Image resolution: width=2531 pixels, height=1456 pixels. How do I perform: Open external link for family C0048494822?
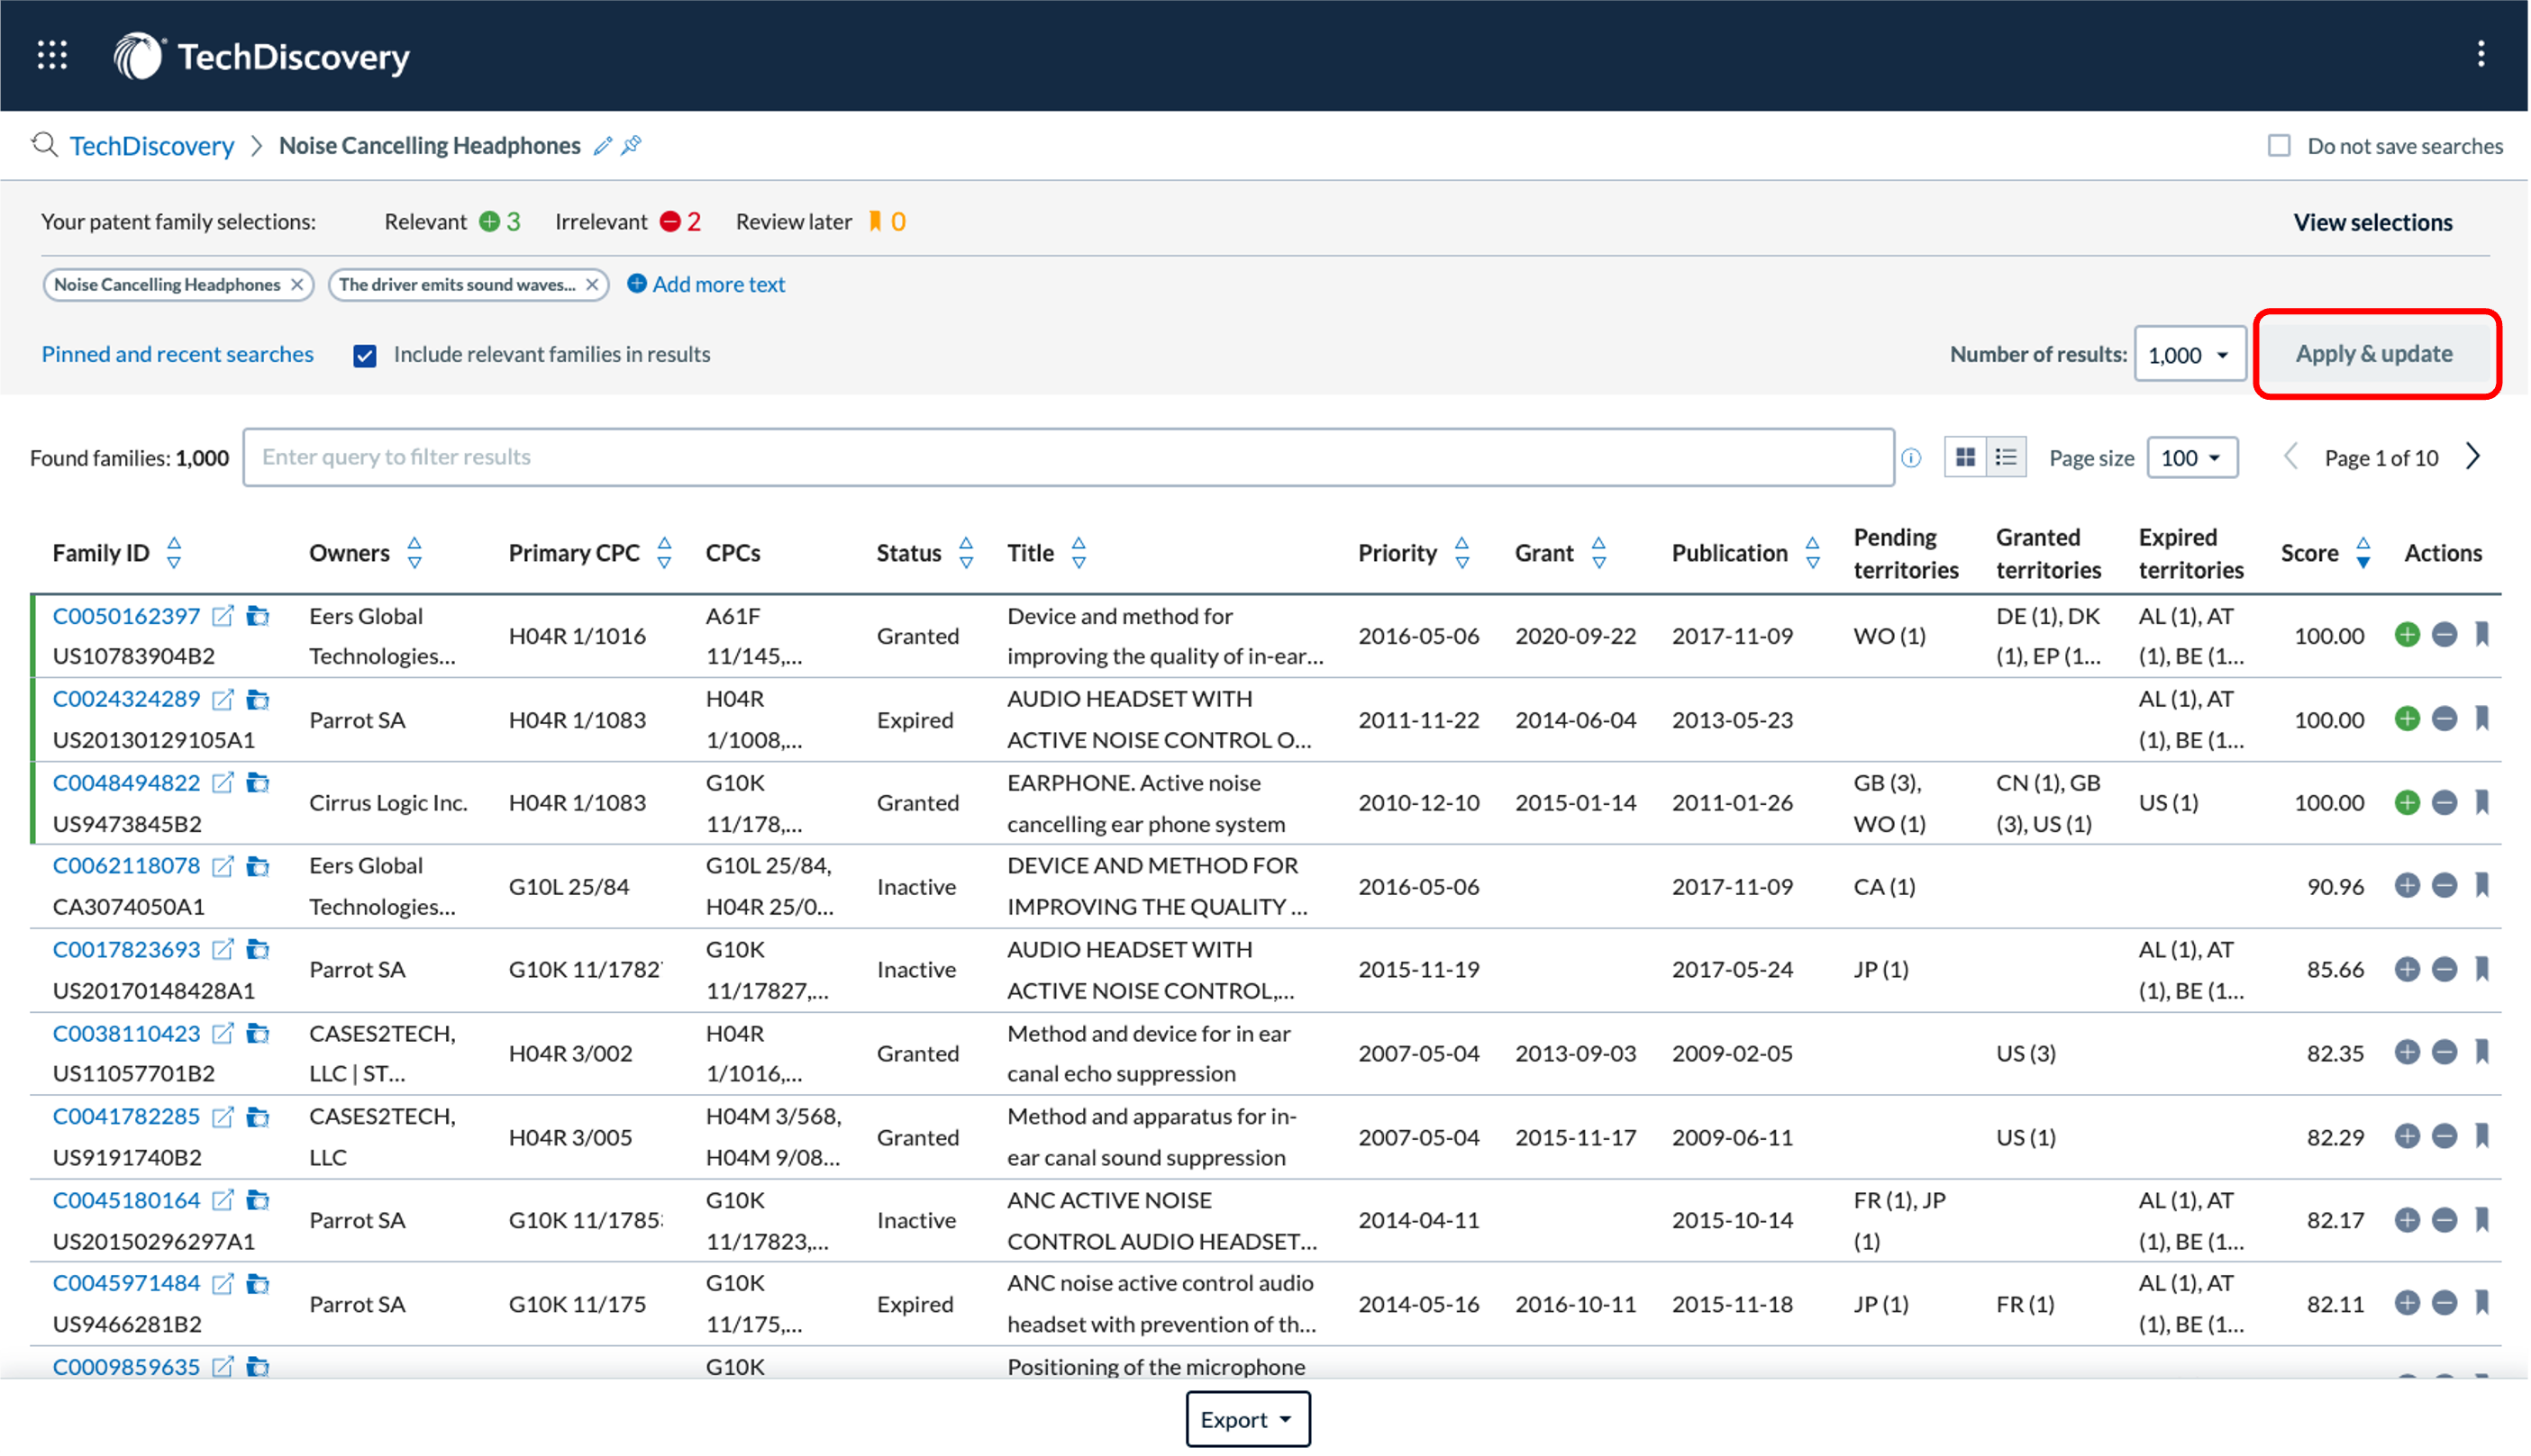pos(223,783)
